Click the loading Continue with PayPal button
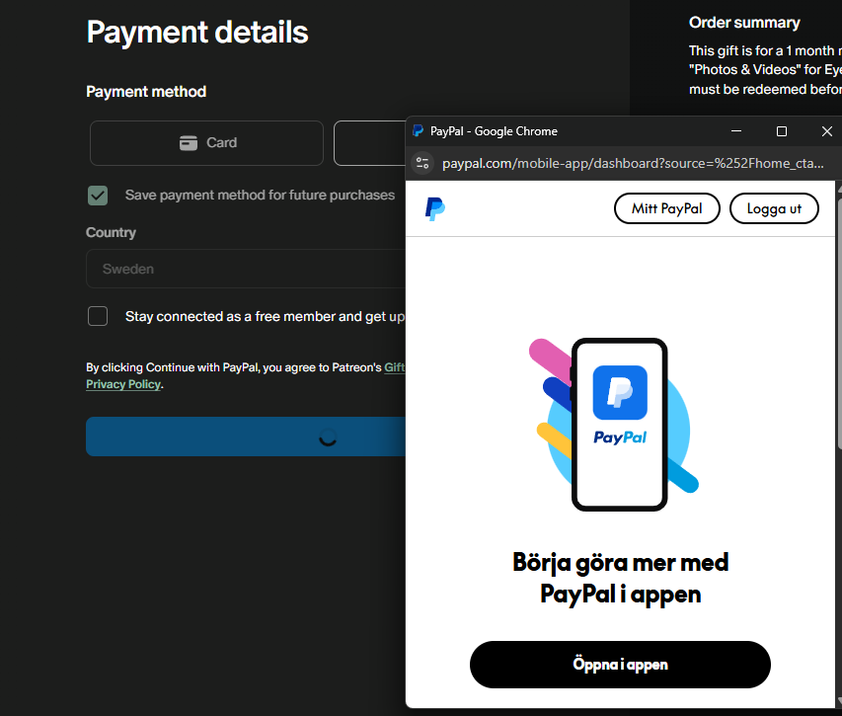The height and width of the screenshot is (716, 842). 246,437
